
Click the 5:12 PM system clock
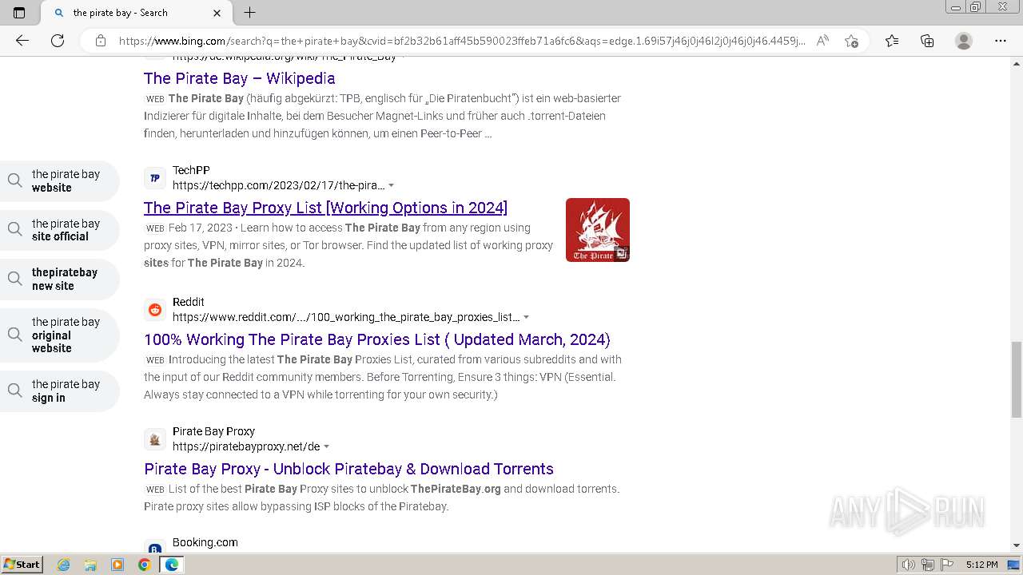[981, 565]
